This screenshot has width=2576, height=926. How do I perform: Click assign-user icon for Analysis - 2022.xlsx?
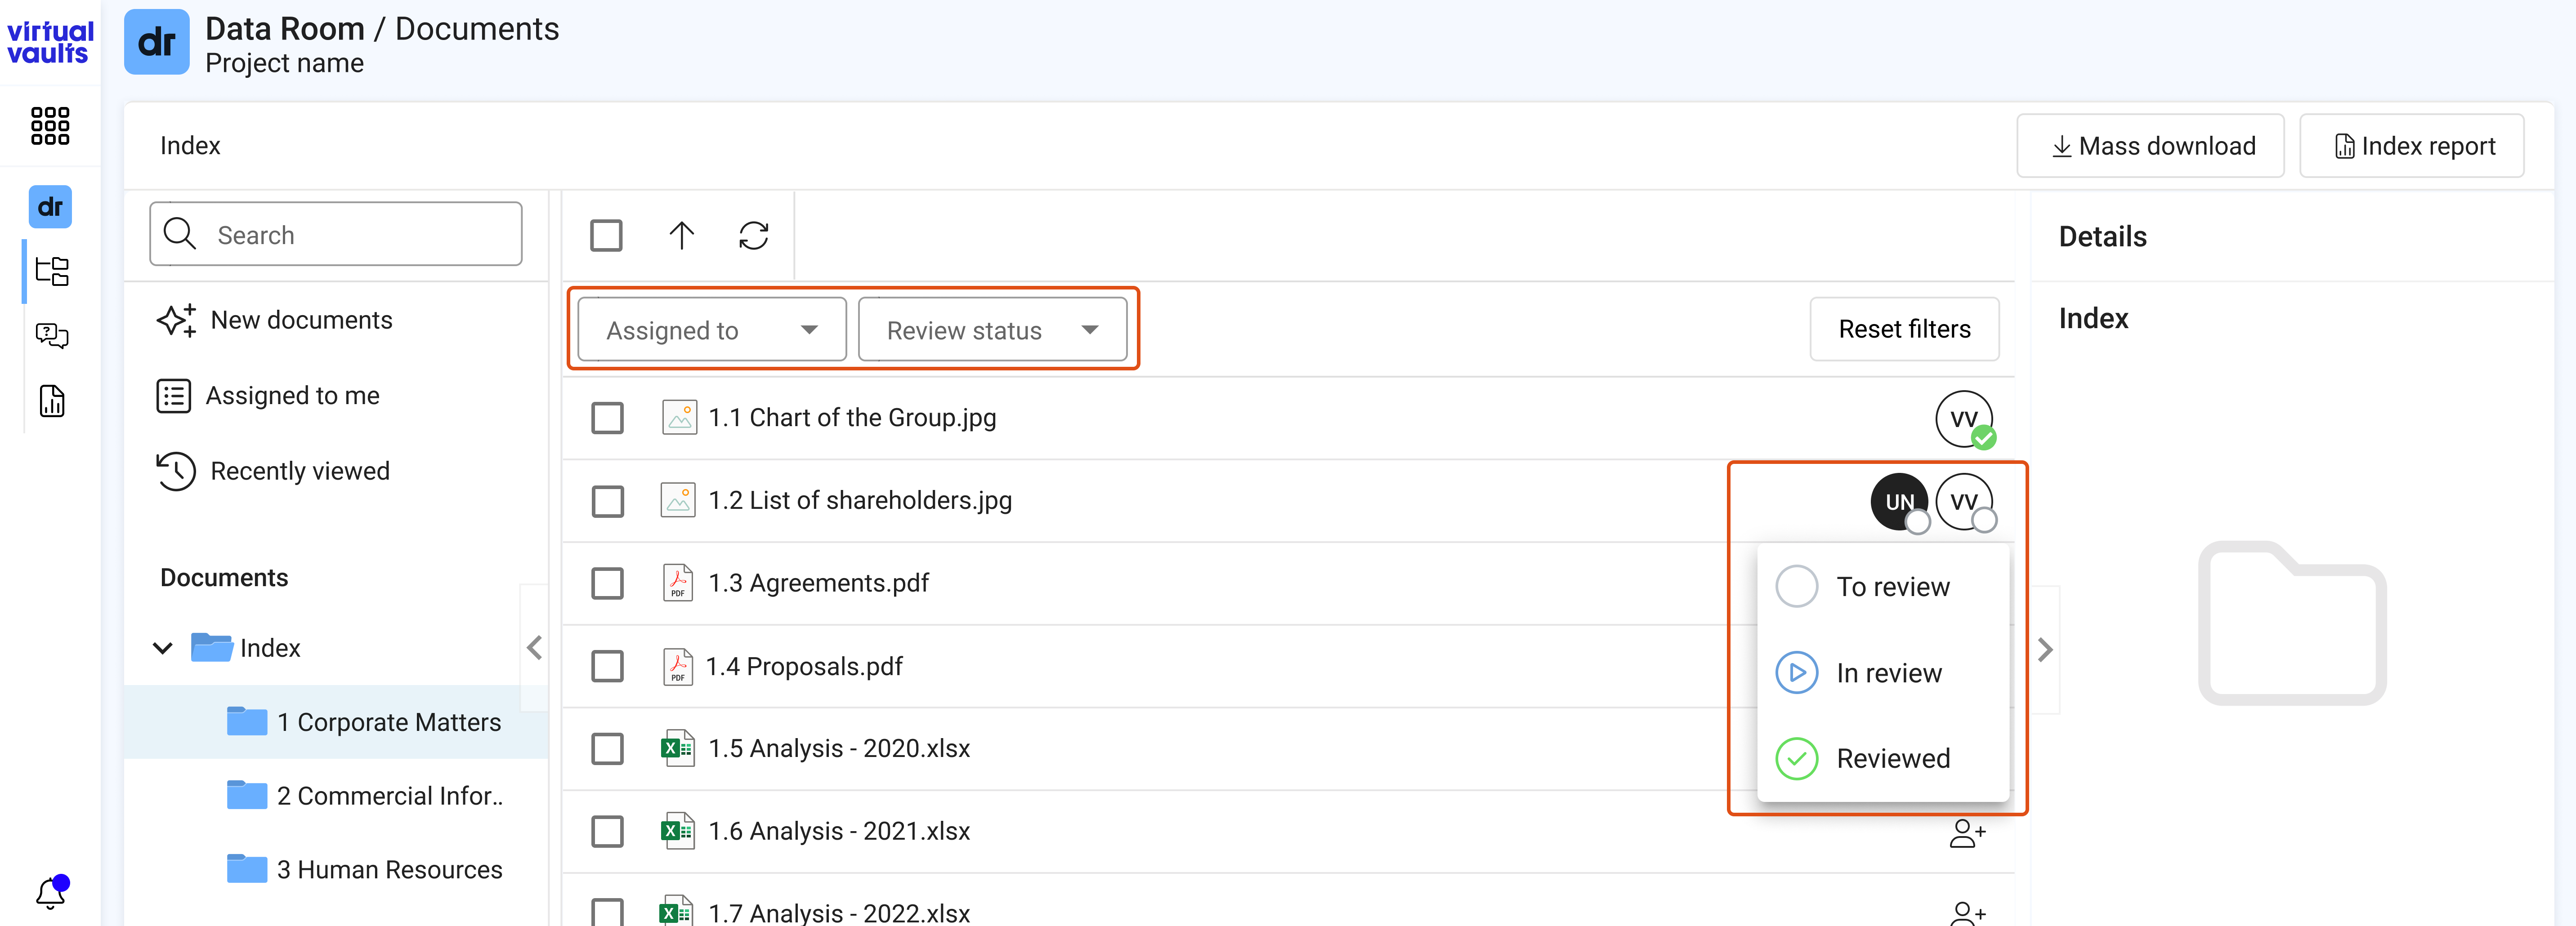click(1967, 913)
